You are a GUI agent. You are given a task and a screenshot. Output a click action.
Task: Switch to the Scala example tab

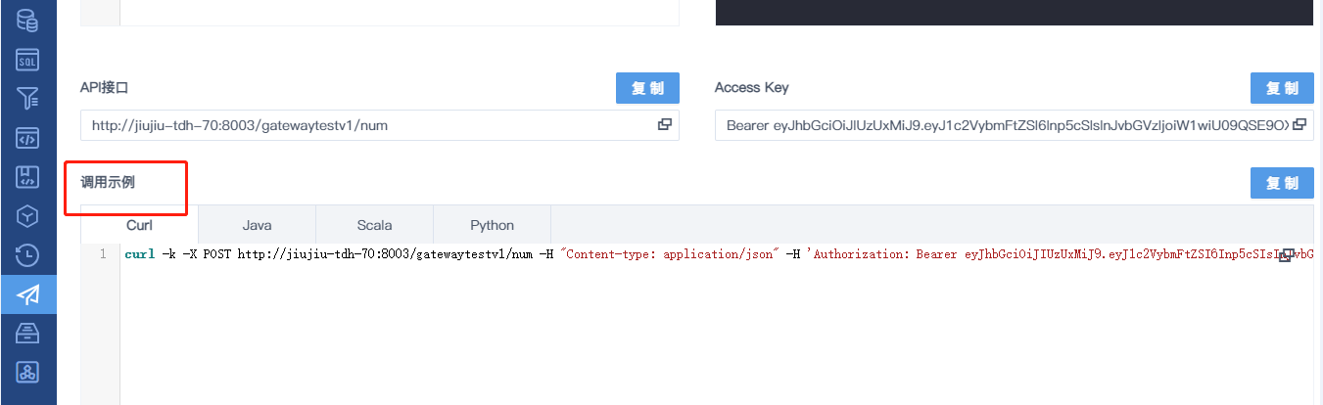point(374,225)
